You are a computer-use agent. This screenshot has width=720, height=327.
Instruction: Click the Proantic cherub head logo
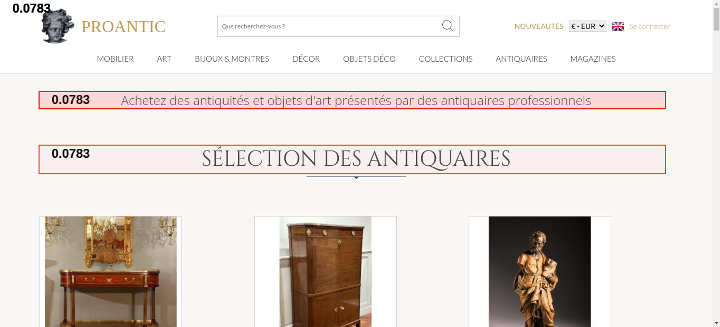pos(58,26)
